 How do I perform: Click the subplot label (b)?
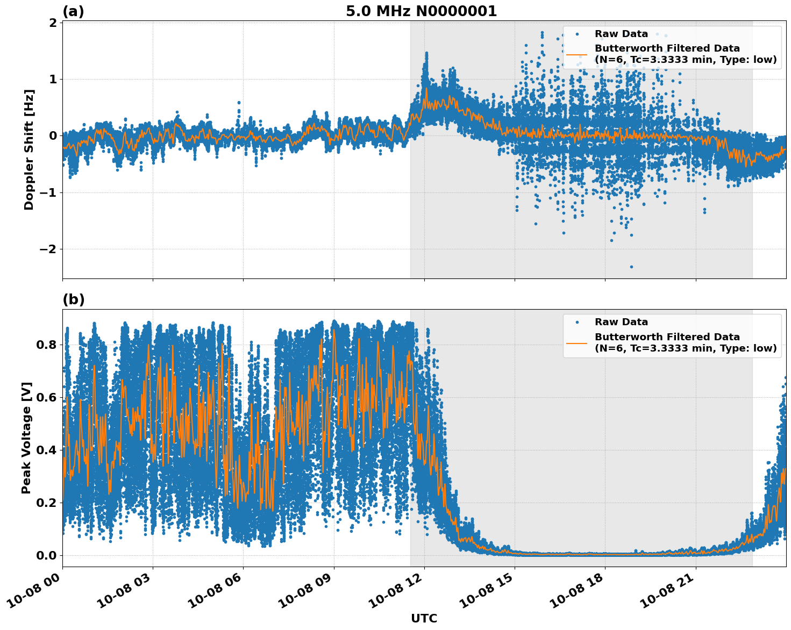[74, 299]
